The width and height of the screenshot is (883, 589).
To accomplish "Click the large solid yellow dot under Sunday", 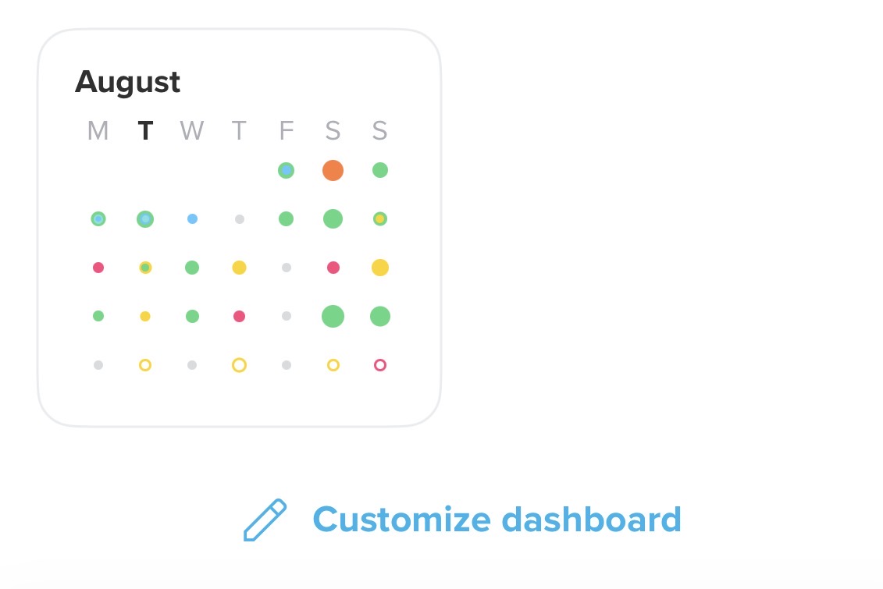I will (x=380, y=268).
